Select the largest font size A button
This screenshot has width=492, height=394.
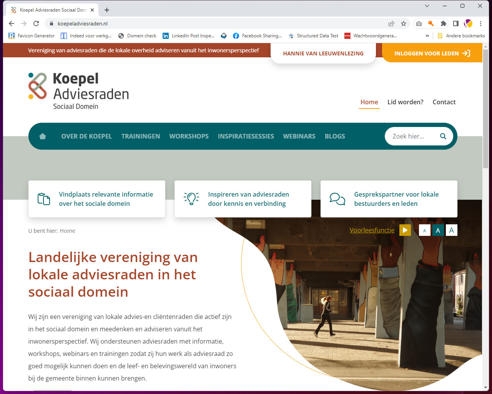pos(452,230)
